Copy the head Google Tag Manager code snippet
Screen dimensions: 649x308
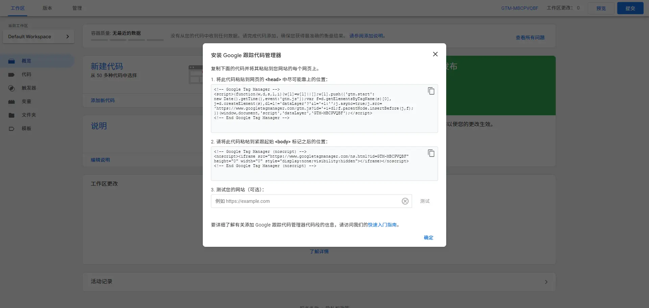[x=431, y=91]
